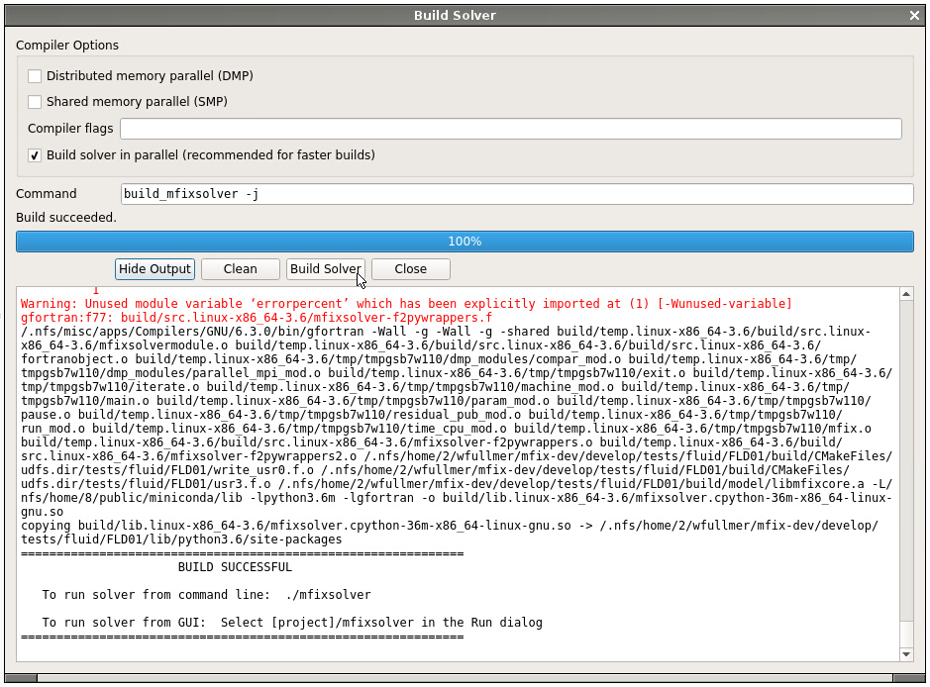Focus the Command input containing build_mfixsolver

(516, 194)
